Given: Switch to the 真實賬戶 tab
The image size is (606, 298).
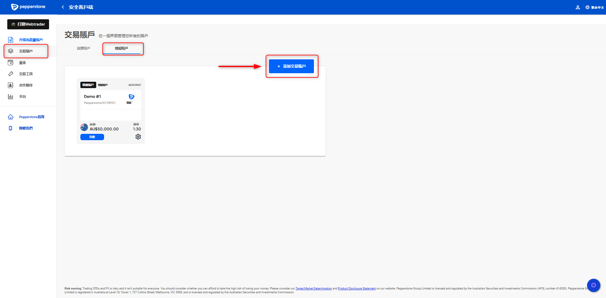Looking at the screenshot, I should (84, 48).
